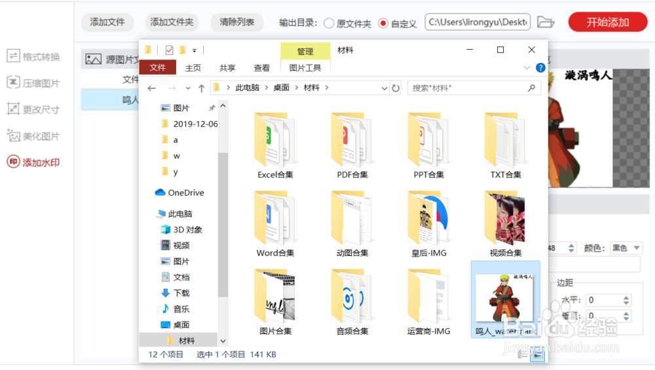Open the 运营商-IMG folder

pyautogui.click(x=428, y=302)
